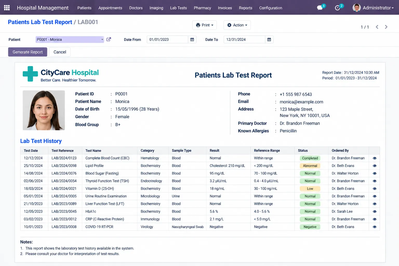Go to previous record arrow
Viewport: 399px width, 266px height.
click(377, 27)
